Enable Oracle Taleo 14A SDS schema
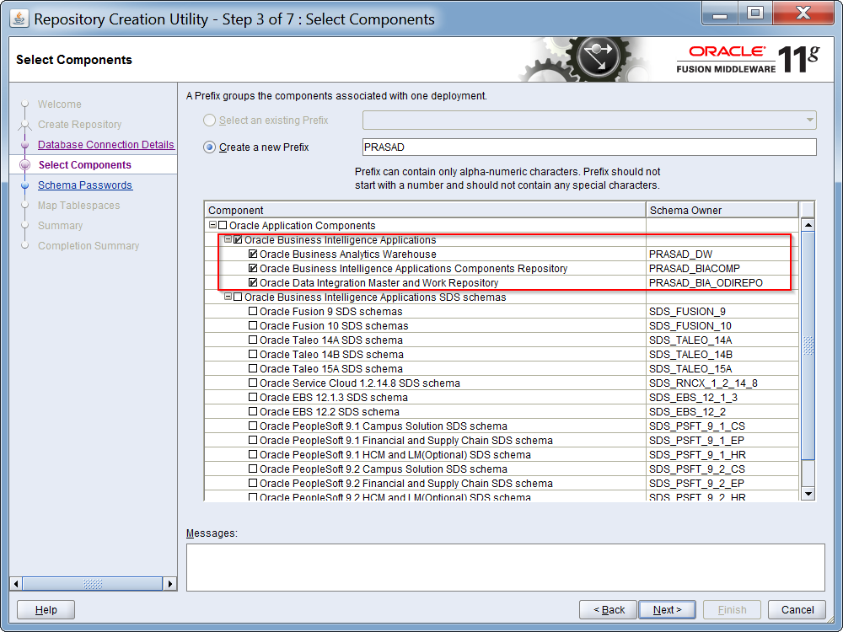The width and height of the screenshot is (843, 632). point(253,340)
